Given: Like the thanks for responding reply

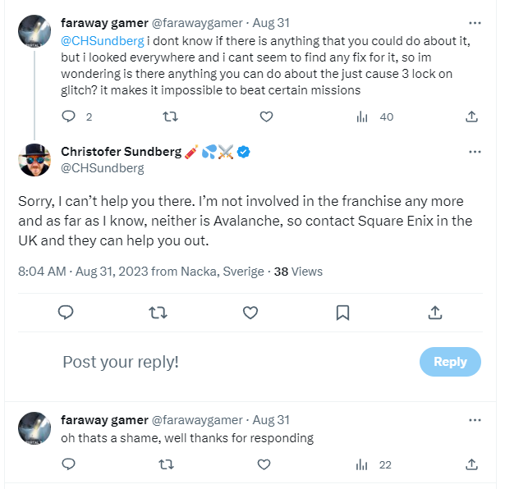Looking at the screenshot, I should 264,464.
